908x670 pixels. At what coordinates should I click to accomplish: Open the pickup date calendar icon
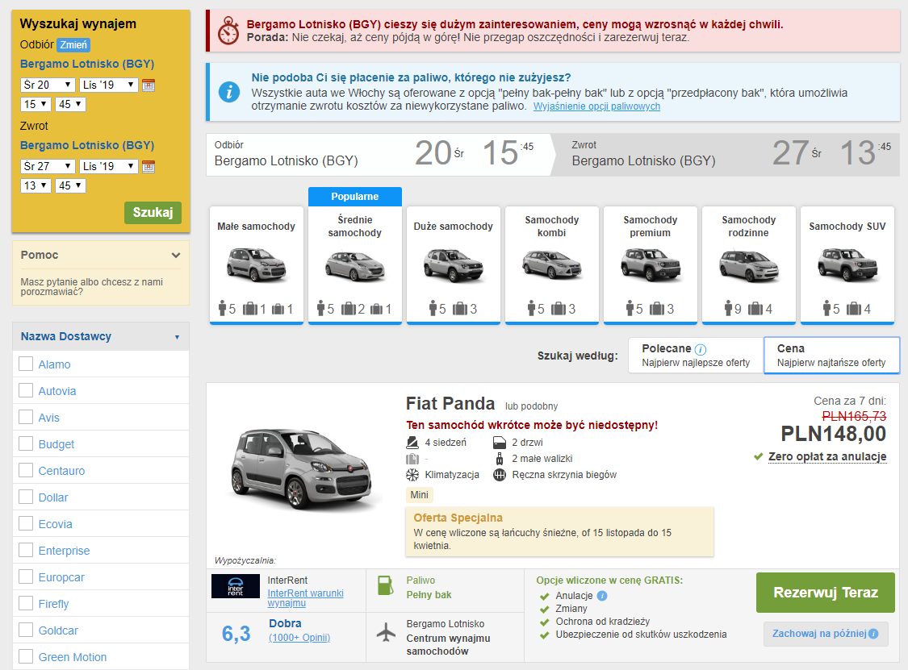point(149,85)
